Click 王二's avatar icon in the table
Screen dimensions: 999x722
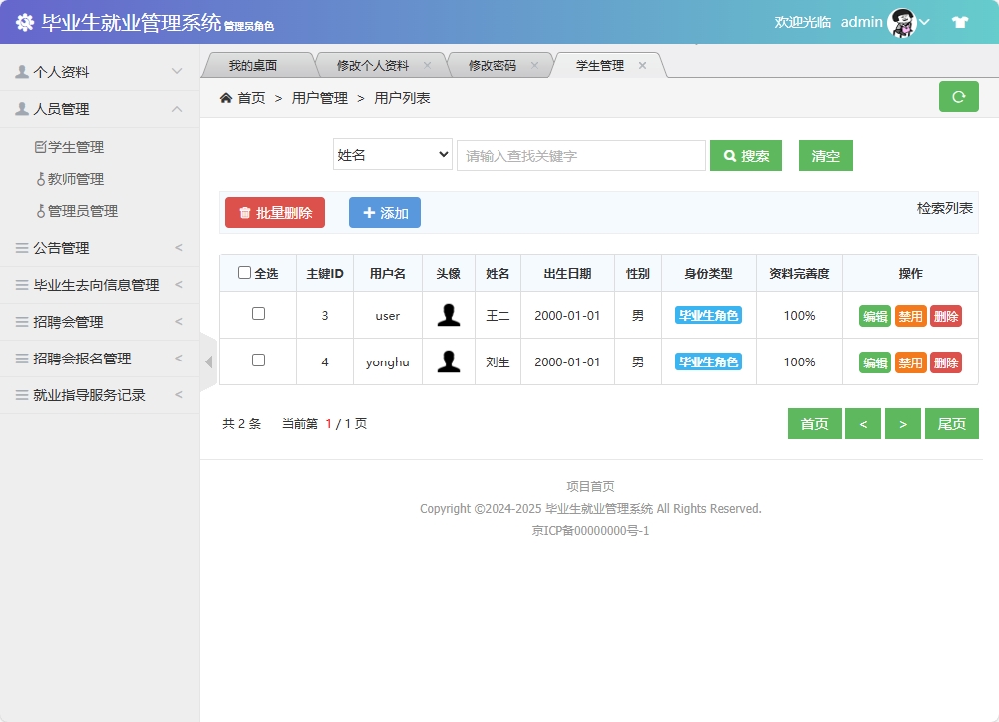[448, 315]
